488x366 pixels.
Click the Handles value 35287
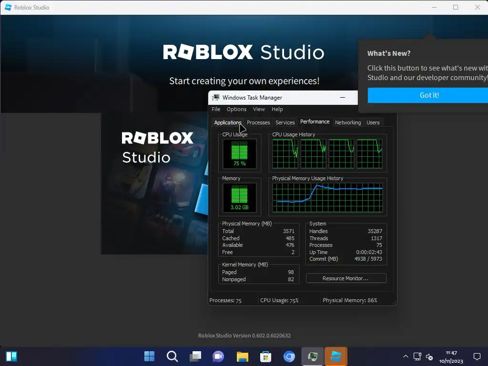[375, 231]
